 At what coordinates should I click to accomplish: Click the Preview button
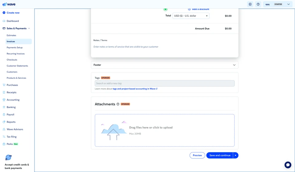(197, 155)
